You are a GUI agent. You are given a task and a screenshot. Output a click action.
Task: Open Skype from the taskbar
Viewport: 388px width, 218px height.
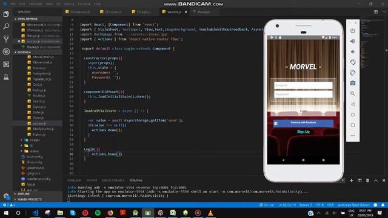click(73, 213)
